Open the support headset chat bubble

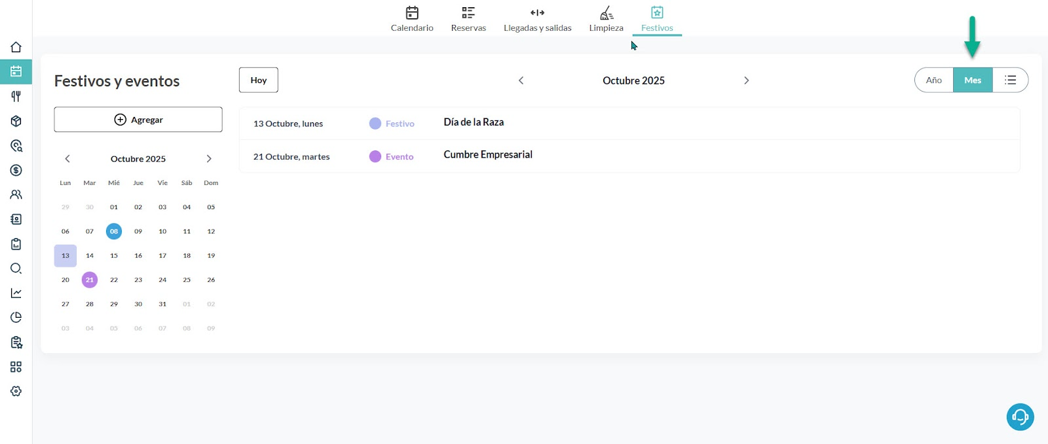[1020, 417]
